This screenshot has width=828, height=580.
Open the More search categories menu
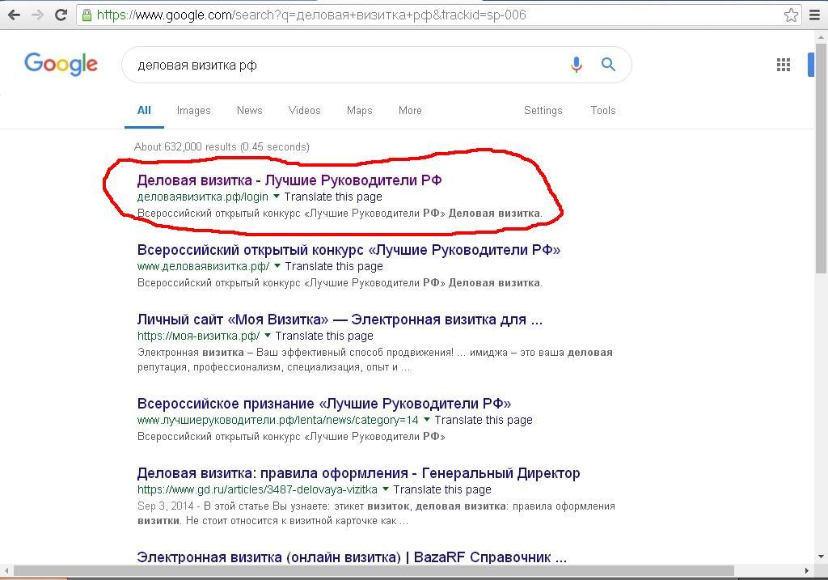coord(410,110)
